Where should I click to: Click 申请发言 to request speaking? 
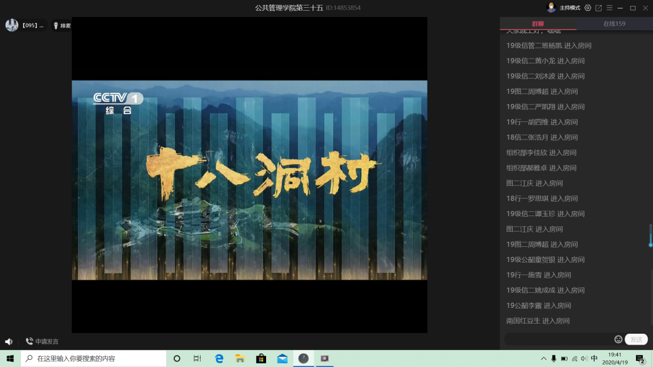[x=42, y=342]
